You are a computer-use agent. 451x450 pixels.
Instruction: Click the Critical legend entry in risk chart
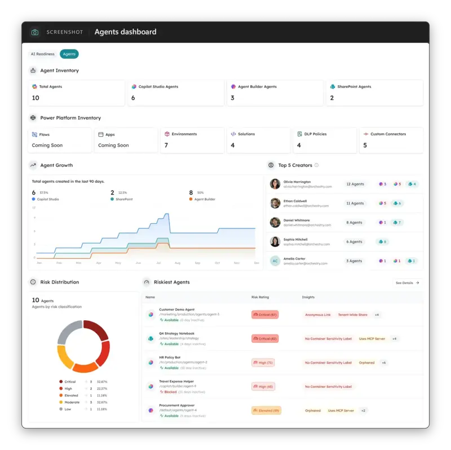(83, 382)
